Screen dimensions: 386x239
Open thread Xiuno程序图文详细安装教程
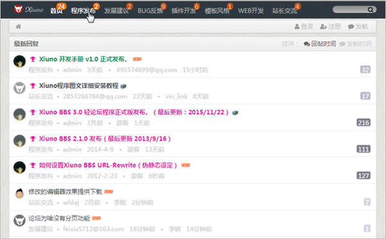tap(78, 85)
